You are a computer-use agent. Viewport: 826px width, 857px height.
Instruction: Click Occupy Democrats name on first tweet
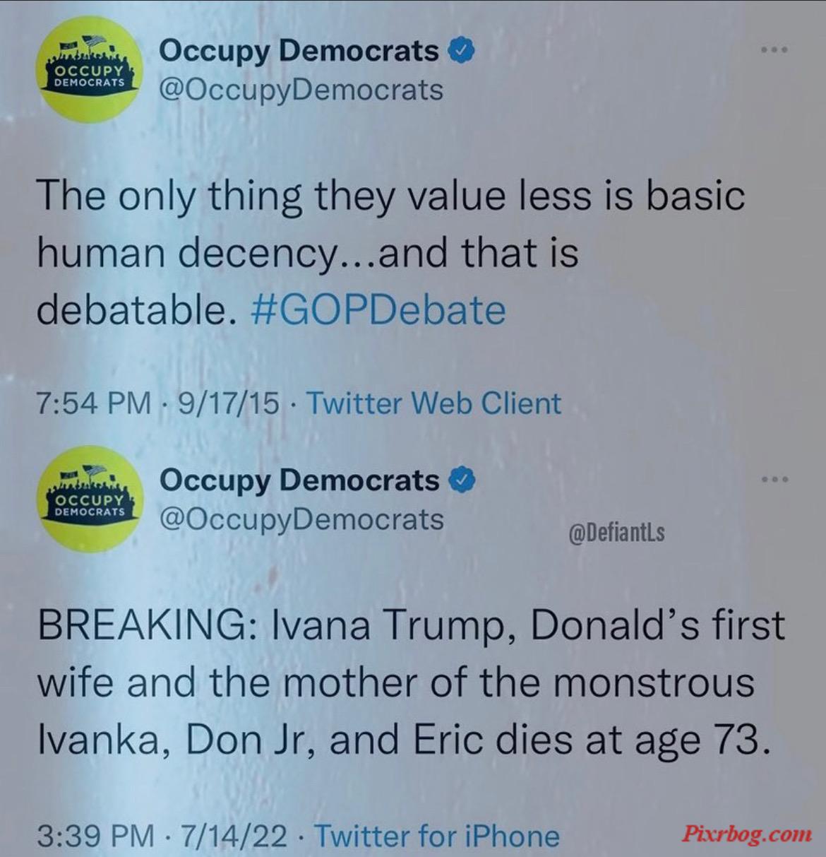coord(299,51)
